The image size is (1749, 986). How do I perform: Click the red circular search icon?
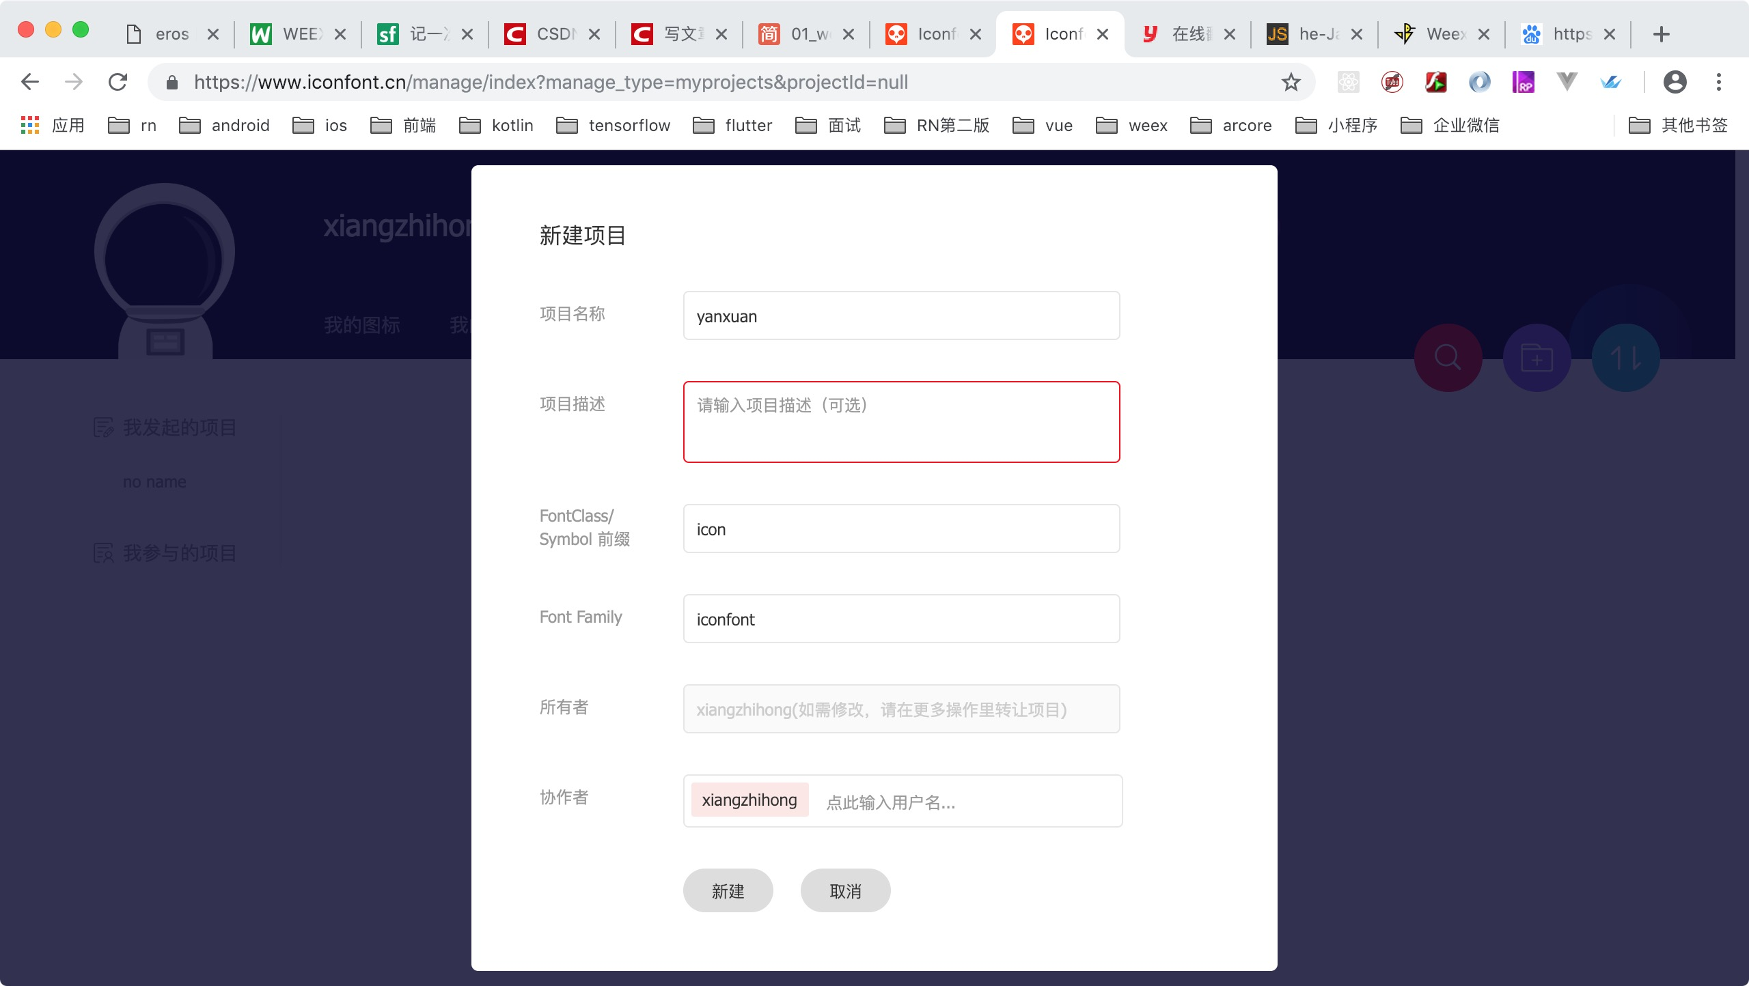[1447, 356]
